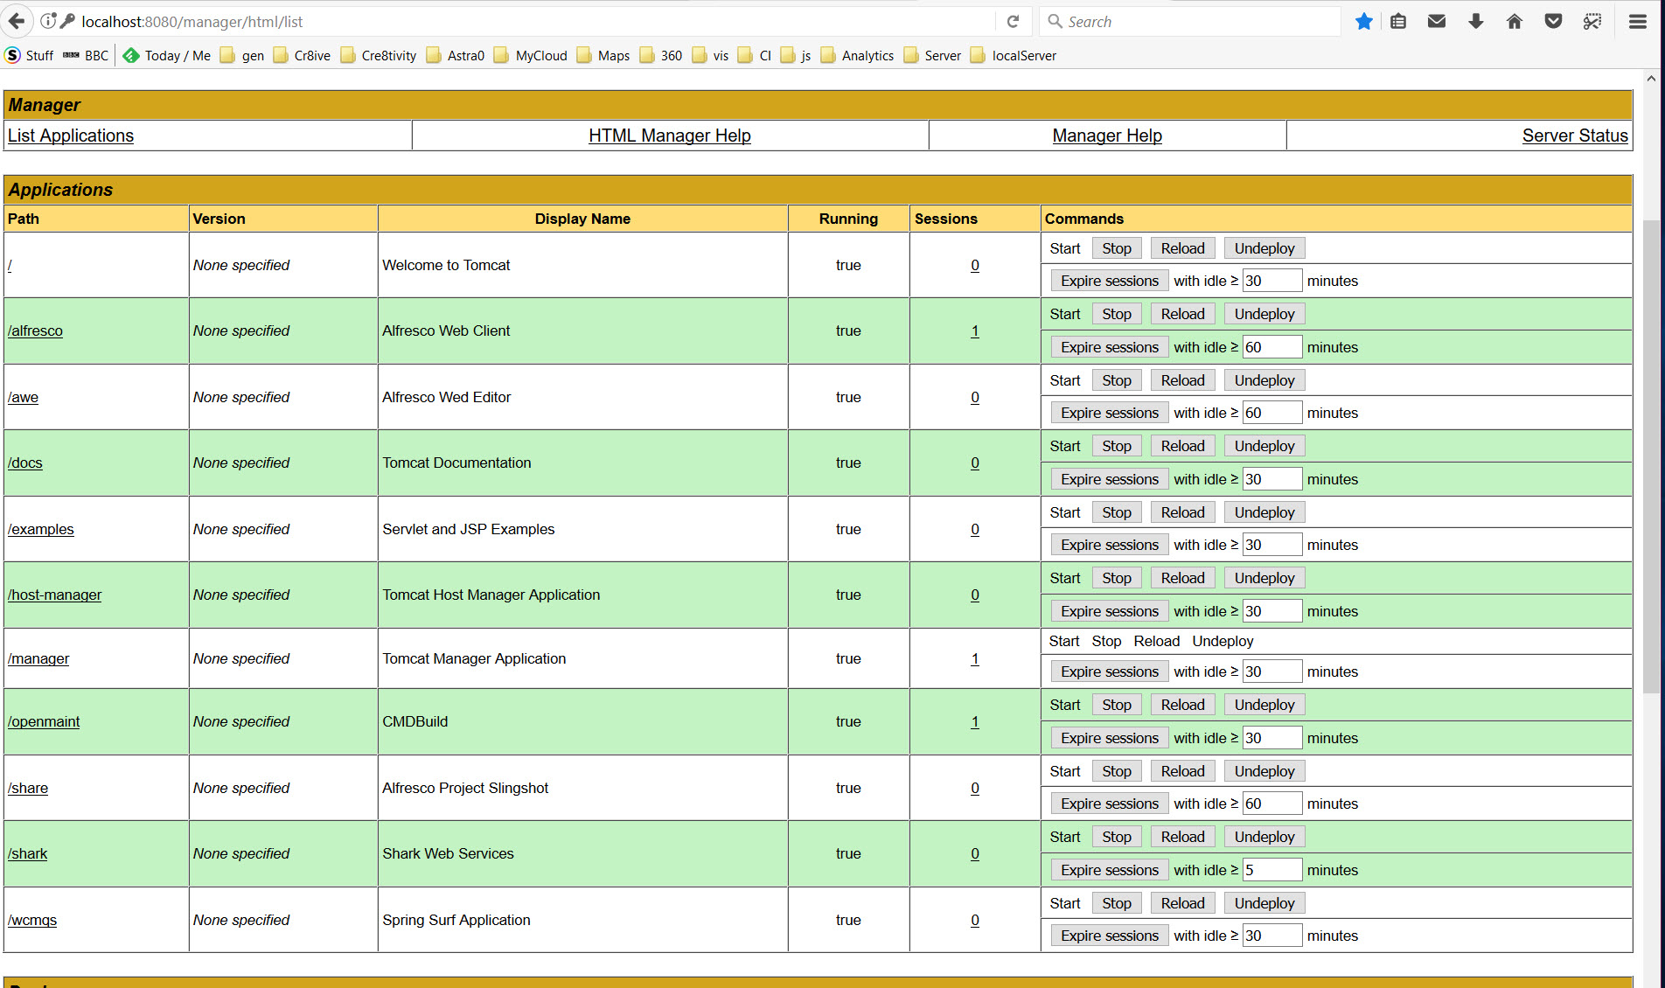Open the hamburger menu icon
Screen dimensions: 1665x988
(1638, 21)
